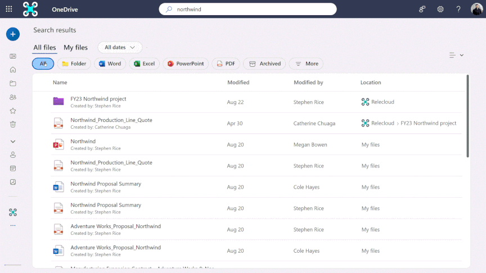Open the People person sidebar icon
This screenshot has width=486, height=273.
click(x=13, y=155)
